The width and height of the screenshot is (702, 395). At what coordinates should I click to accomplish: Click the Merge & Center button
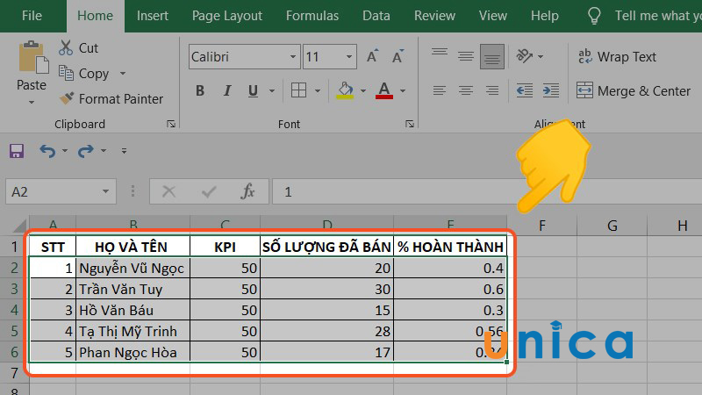tap(634, 90)
